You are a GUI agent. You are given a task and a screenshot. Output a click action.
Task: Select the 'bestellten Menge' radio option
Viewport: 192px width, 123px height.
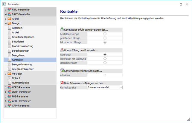[x=105, y=34]
